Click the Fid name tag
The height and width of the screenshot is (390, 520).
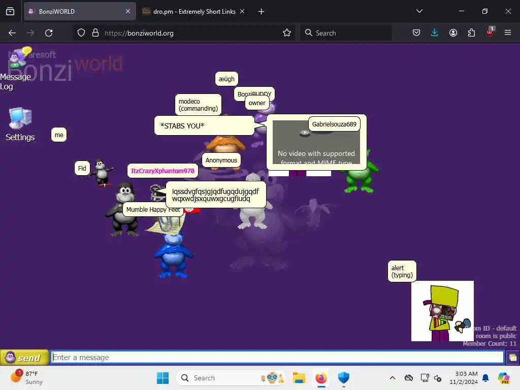tap(82, 168)
